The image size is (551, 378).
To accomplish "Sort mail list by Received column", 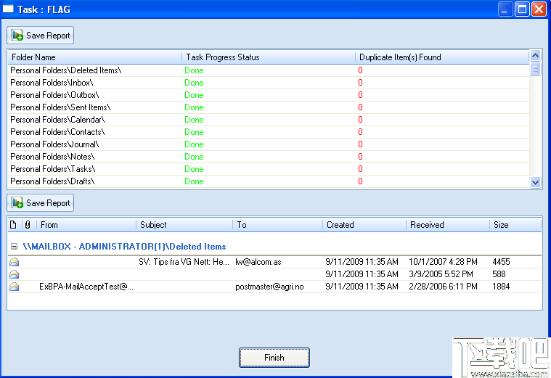I will point(448,225).
